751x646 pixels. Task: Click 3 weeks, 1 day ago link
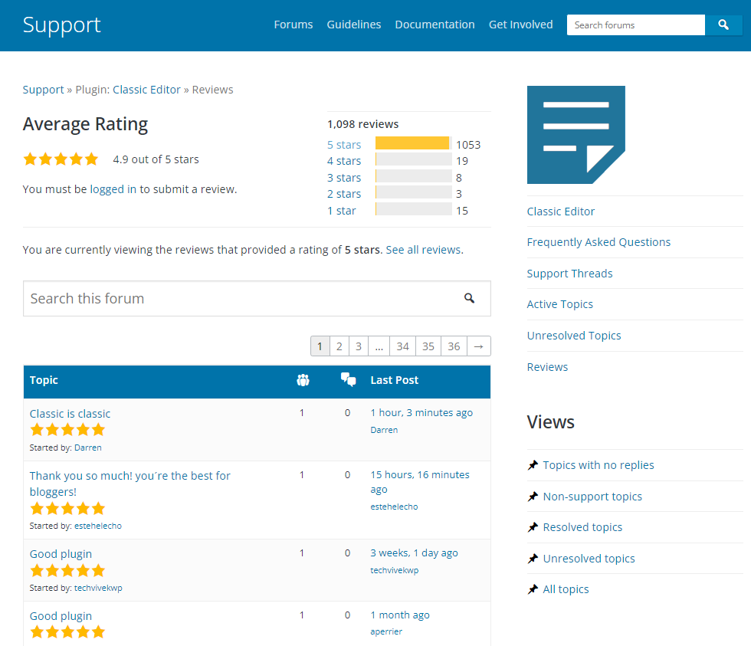click(x=414, y=553)
